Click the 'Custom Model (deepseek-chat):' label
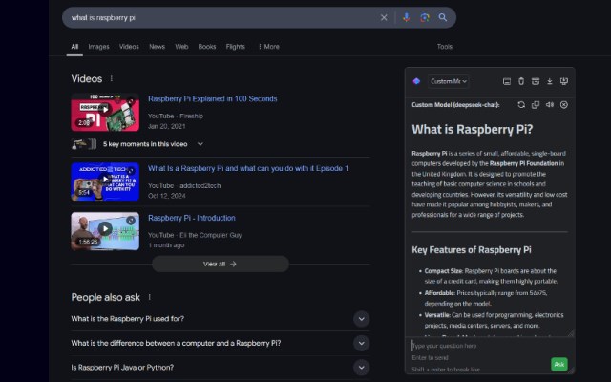The height and width of the screenshot is (382, 611). coord(455,105)
